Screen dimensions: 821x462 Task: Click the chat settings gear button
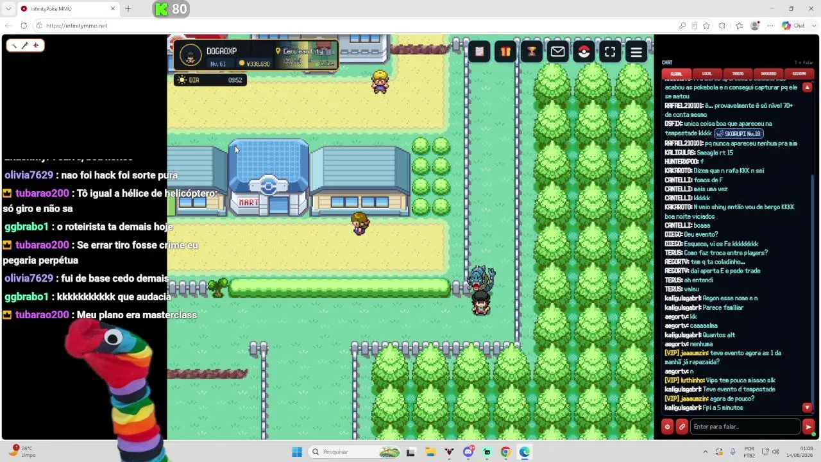pos(667,427)
